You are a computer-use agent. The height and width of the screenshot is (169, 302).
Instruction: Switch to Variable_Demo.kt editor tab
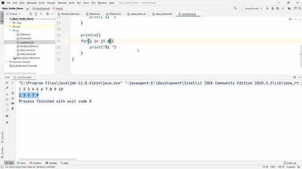click(70, 14)
